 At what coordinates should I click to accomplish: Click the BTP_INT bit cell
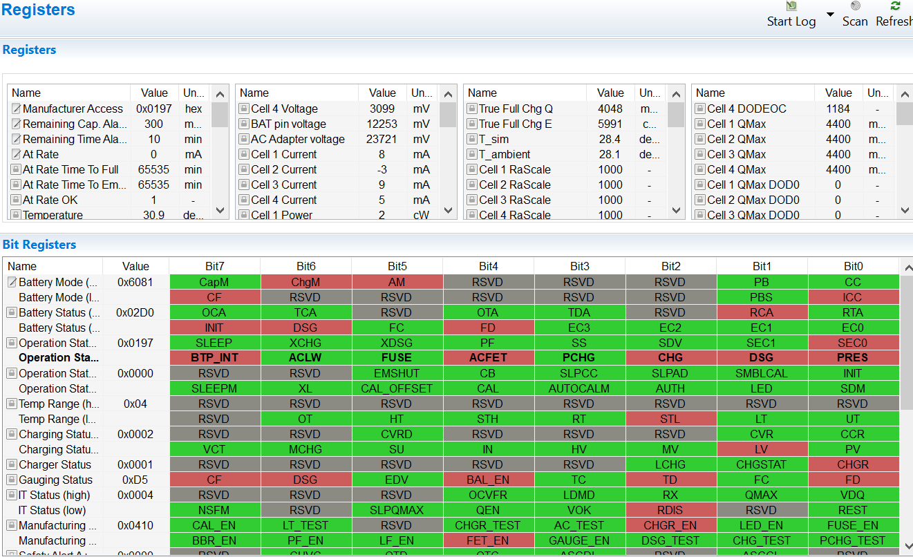pyautogui.click(x=215, y=358)
